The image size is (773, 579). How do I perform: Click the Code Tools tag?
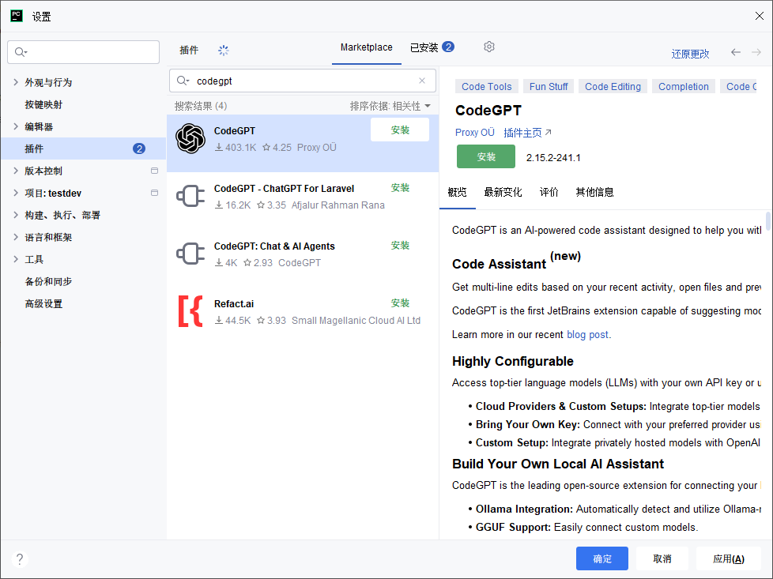point(487,87)
